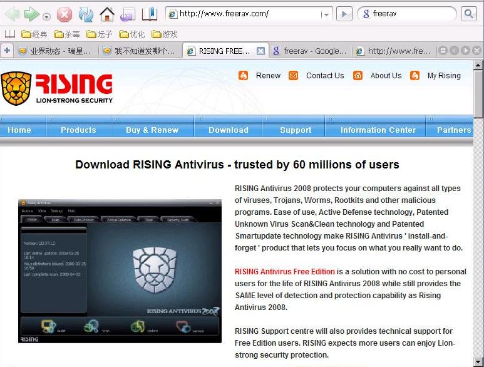
Task: Open the Partners navigation menu item
Action: [x=454, y=130]
